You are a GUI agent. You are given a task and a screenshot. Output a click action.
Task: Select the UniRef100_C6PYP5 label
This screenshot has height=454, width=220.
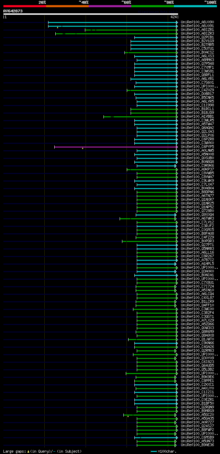[197, 147]
